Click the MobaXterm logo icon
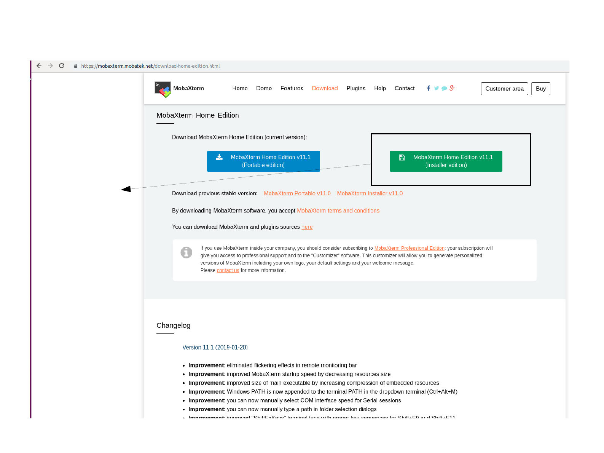This screenshot has height=453, width=604. [163, 89]
